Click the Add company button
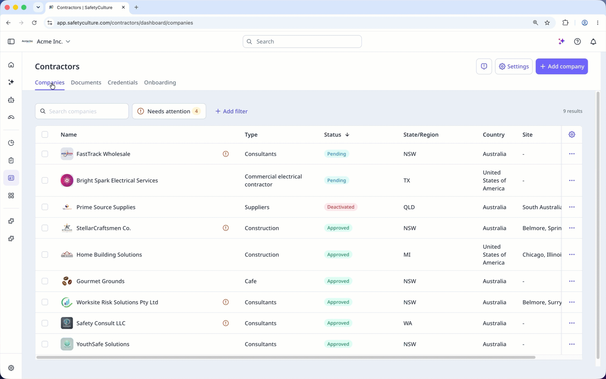606x379 pixels. (562, 66)
